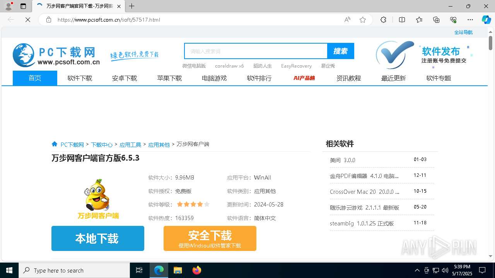Open the 易企秀 hot search link
This screenshot has width=495, height=278.
(x=328, y=66)
